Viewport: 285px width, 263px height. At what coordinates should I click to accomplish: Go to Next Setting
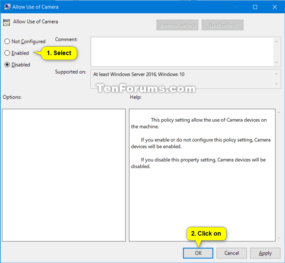click(222, 25)
